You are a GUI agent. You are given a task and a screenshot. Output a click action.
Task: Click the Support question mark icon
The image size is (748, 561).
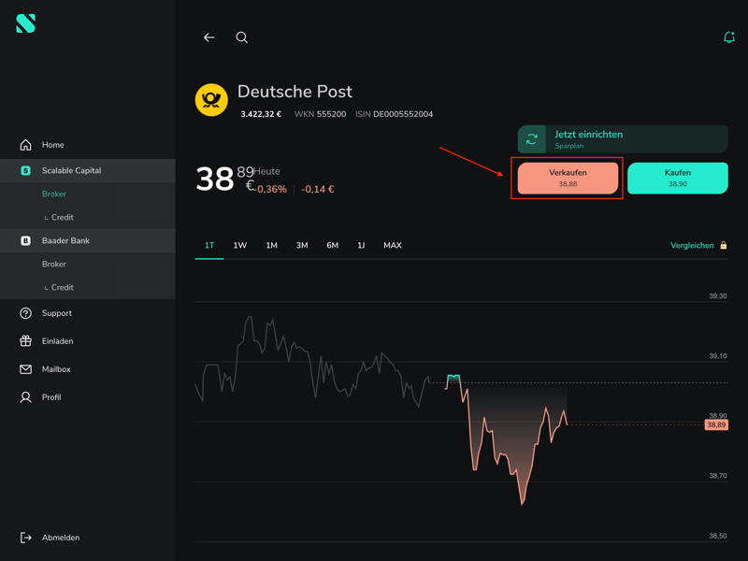point(26,313)
